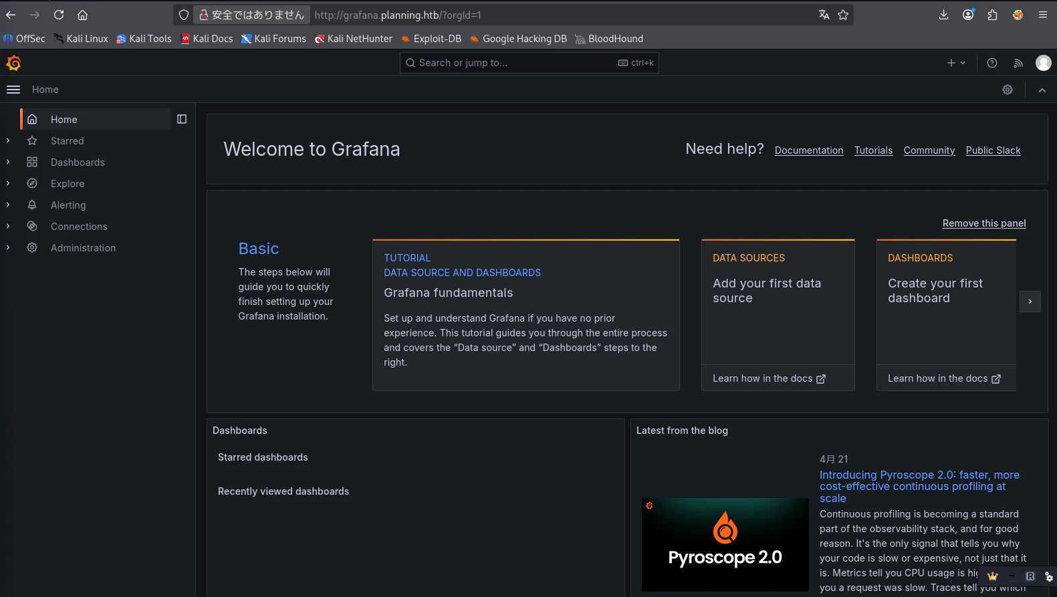
Task: Click Create your first dashboard card
Action: (x=947, y=302)
